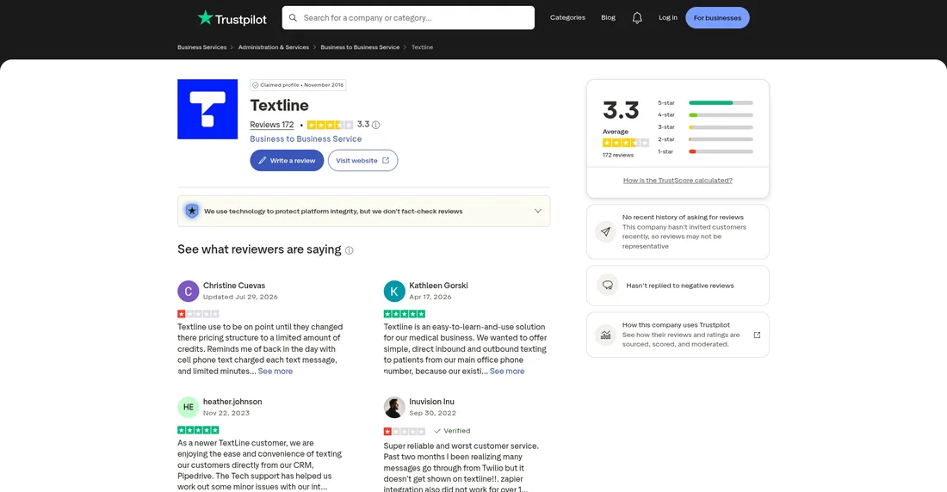Viewport: 947px width, 492px height.
Task: Open How this company uses Trustpilot card
Action: 678,335
